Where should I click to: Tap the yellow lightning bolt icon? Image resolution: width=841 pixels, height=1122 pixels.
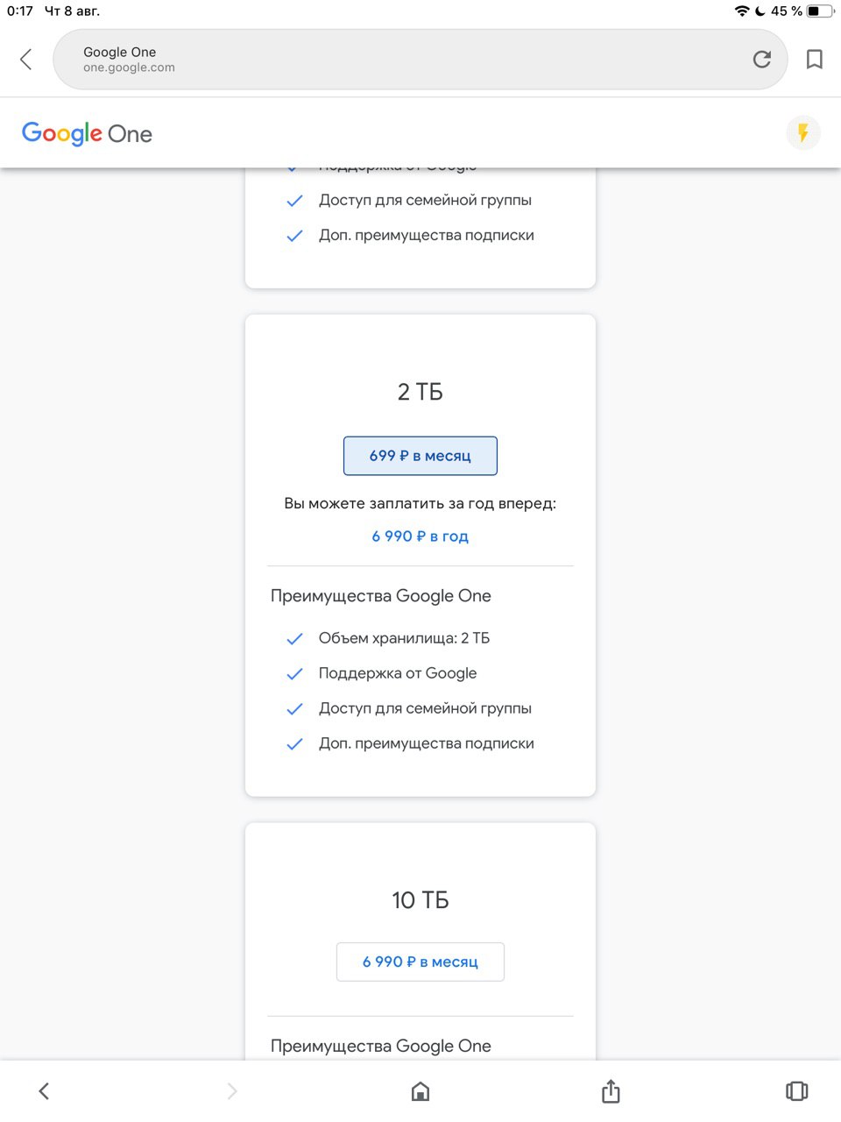(803, 133)
